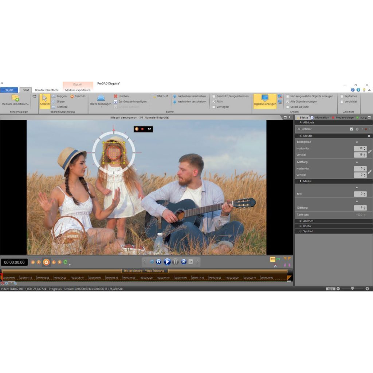Click the timeline zoom-in magnifier
Image resolution: width=373 pixels, height=373 pixels.
7,283
